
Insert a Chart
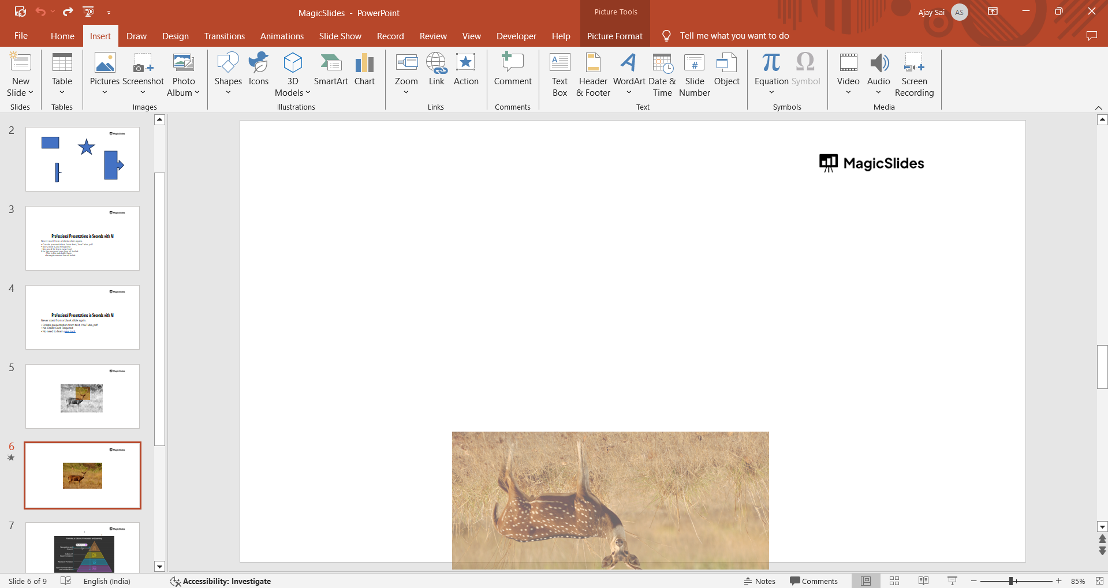click(364, 69)
